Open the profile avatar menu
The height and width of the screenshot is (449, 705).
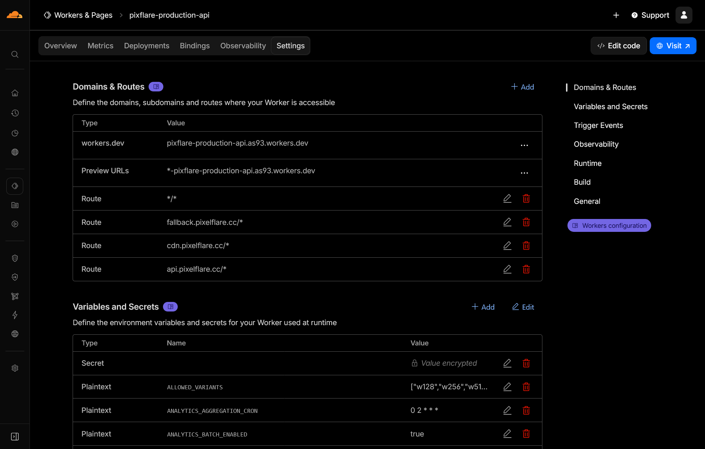tap(684, 15)
